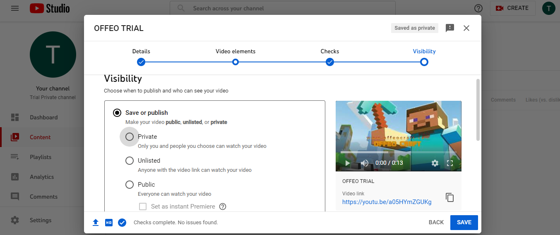Open the hamburger navigation menu
Viewport: 560px width, 235px height.
(15, 8)
